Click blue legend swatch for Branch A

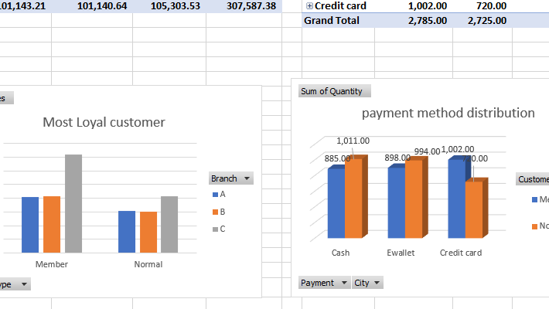click(214, 195)
